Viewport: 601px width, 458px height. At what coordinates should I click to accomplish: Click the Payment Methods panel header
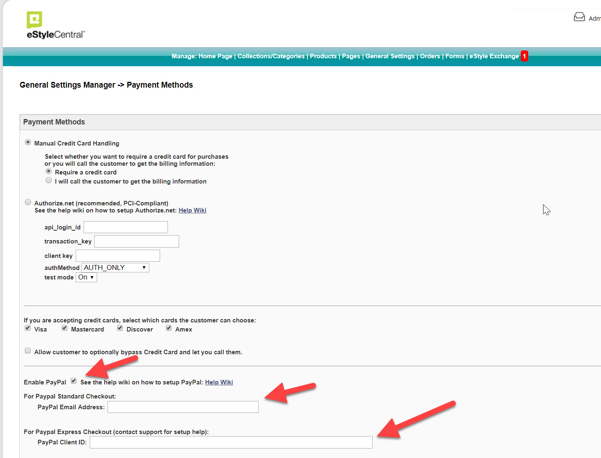310,122
